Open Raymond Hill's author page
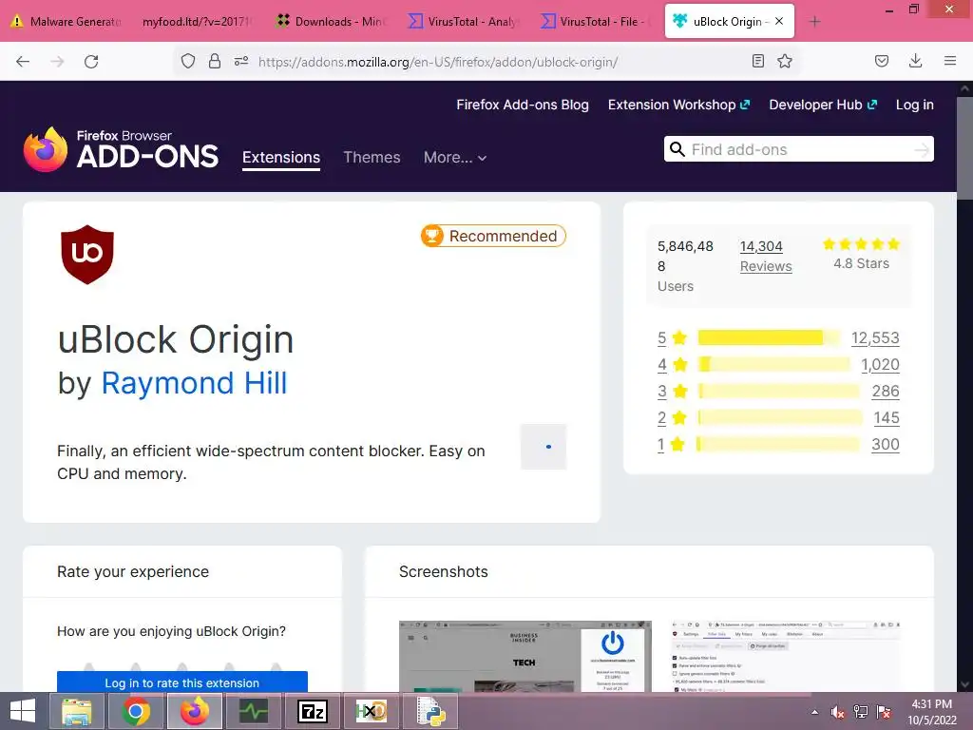The width and height of the screenshot is (973, 730). 194,383
